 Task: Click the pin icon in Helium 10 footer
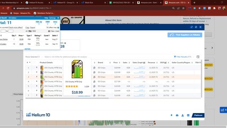point(171,115)
